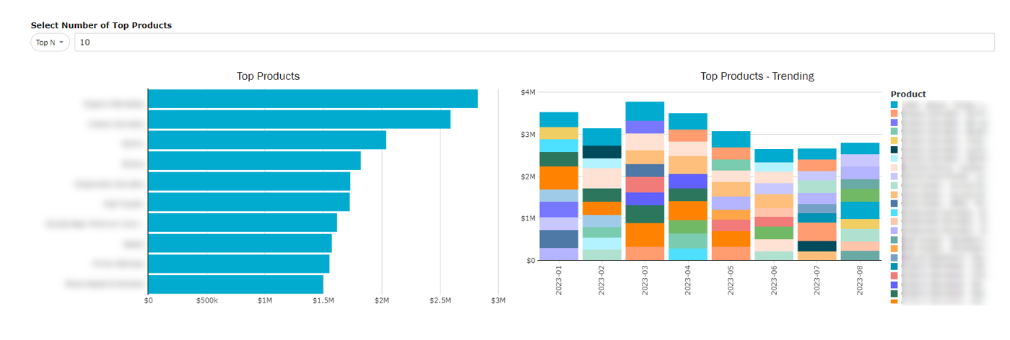Screen dimensions: 1010x340
Task: Click the input field showing 10
Action: click(x=534, y=42)
